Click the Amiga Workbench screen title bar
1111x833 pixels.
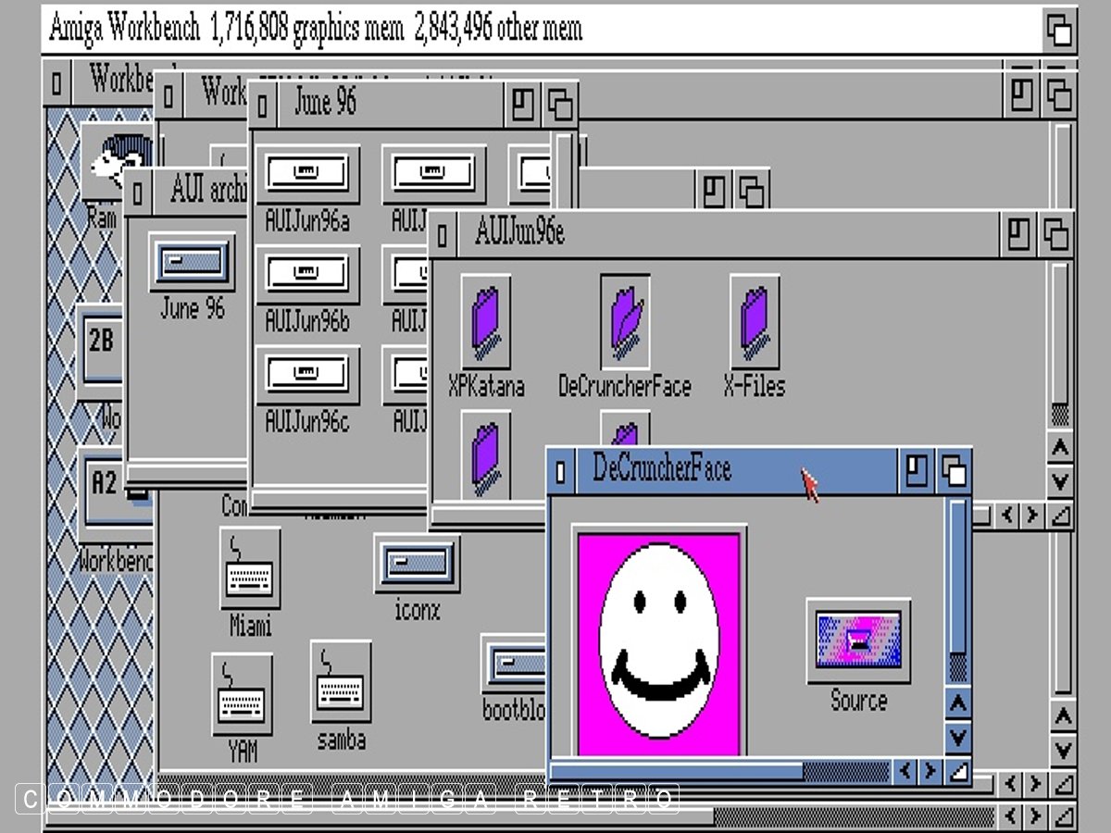tap(537, 30)
